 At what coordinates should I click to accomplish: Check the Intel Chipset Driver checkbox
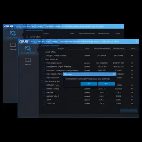click(x=44, y=63)
